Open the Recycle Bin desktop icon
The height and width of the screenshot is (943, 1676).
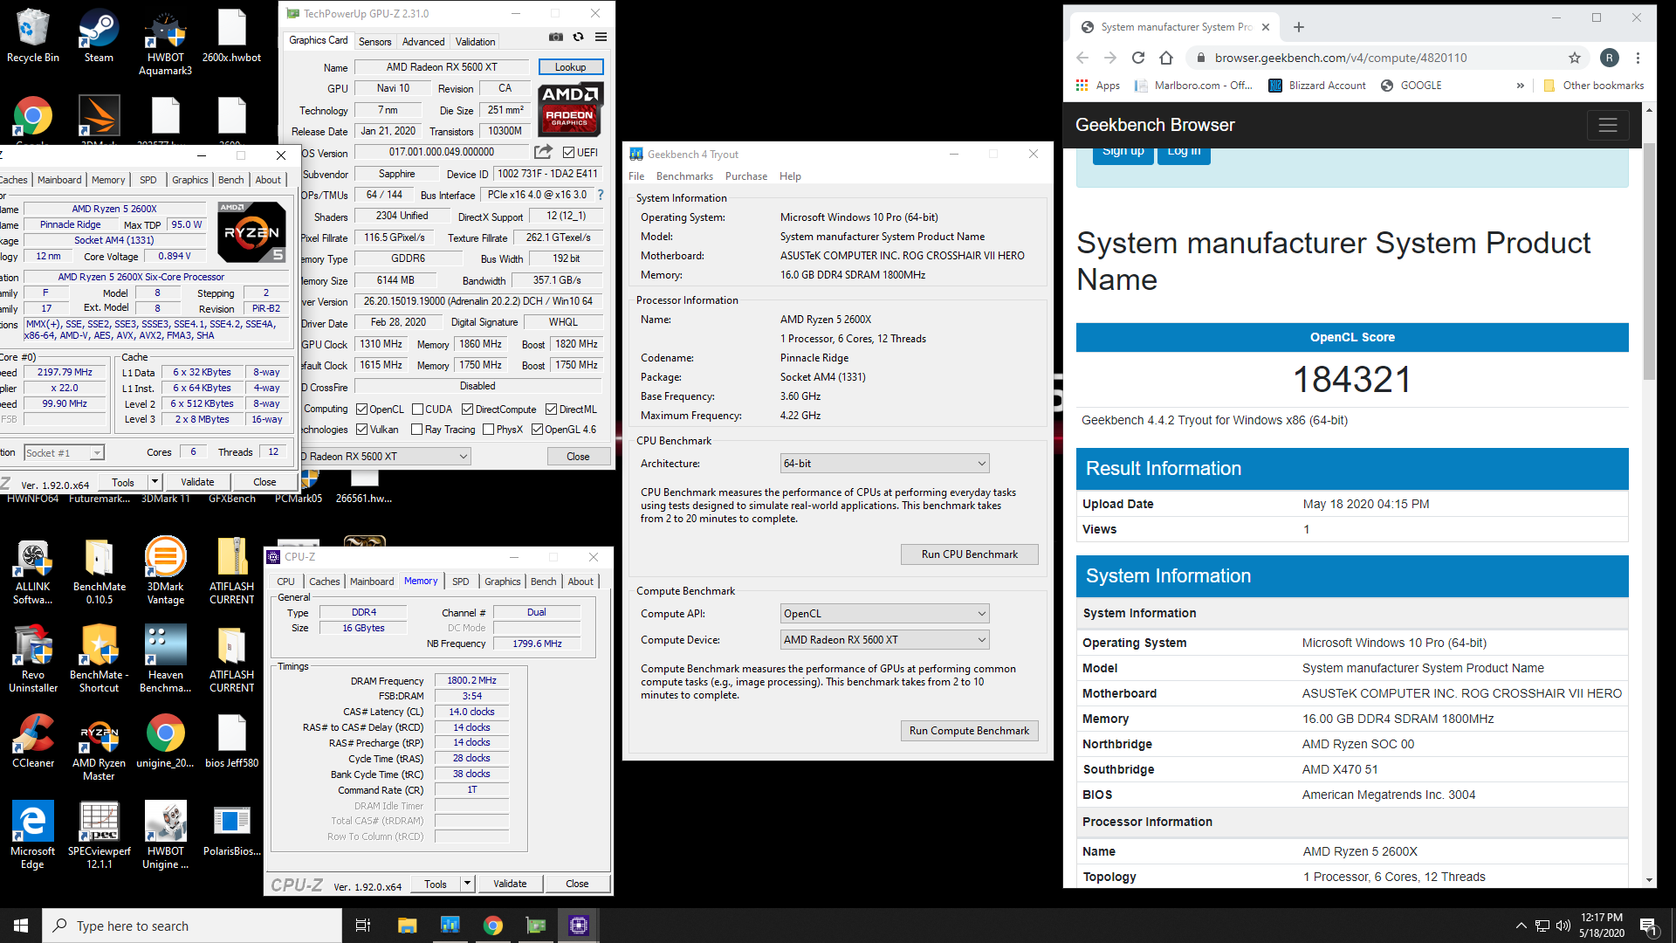click(33, 36)
